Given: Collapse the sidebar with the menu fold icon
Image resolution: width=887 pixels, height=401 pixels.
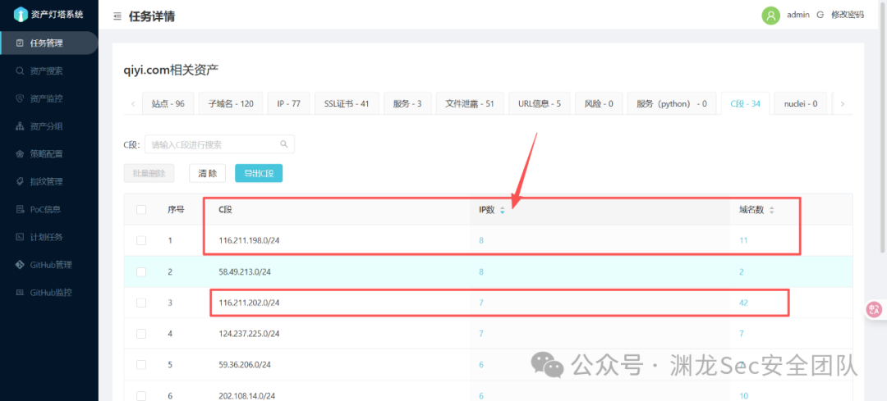Looking at the screenshot, I should click(x=117, y=16).
